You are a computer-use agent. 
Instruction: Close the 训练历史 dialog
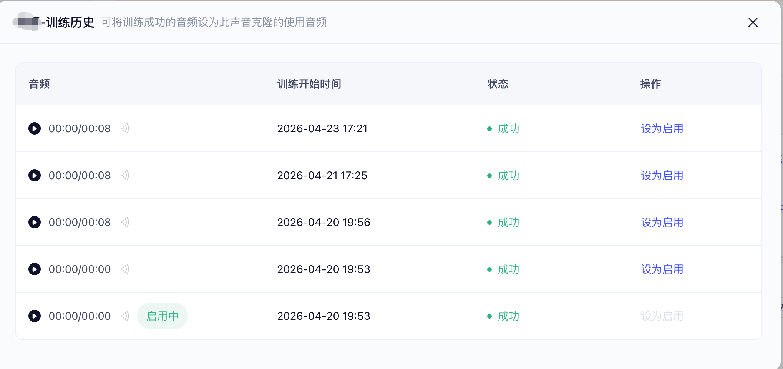[753, 22]
